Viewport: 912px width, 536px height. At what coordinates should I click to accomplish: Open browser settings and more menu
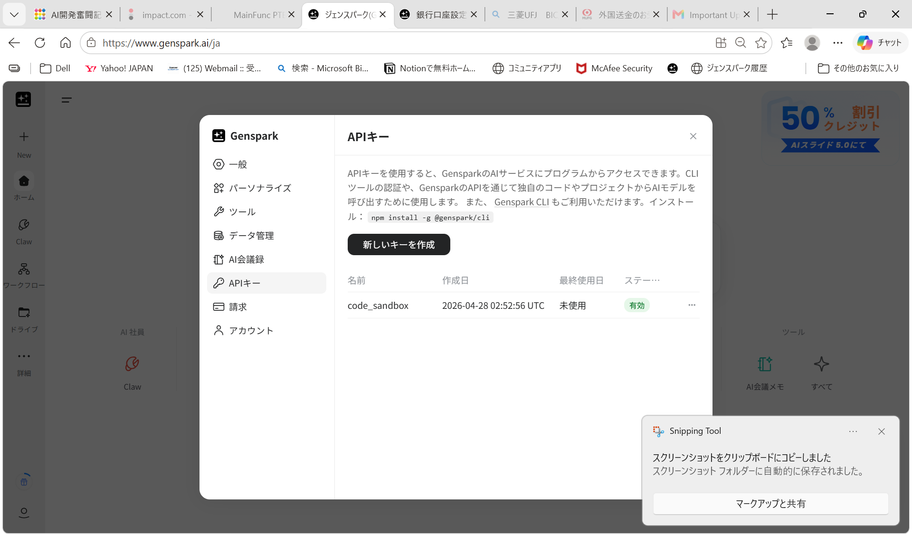(x=838, y=43)
